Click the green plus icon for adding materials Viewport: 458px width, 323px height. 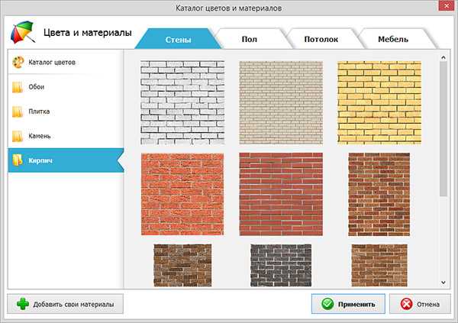pos(24,304)
